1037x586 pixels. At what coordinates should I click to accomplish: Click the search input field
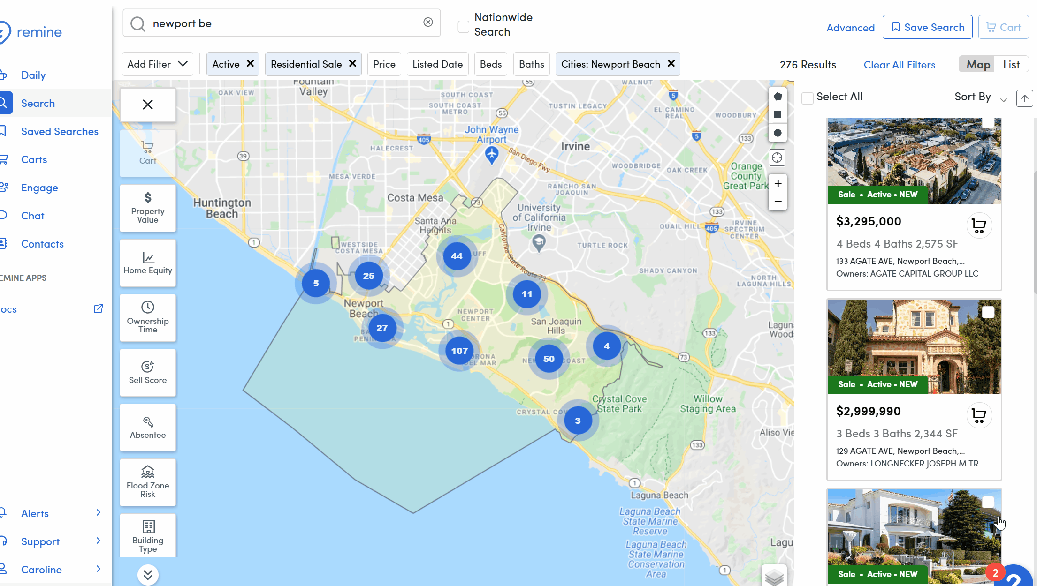(x=282, y=23)
